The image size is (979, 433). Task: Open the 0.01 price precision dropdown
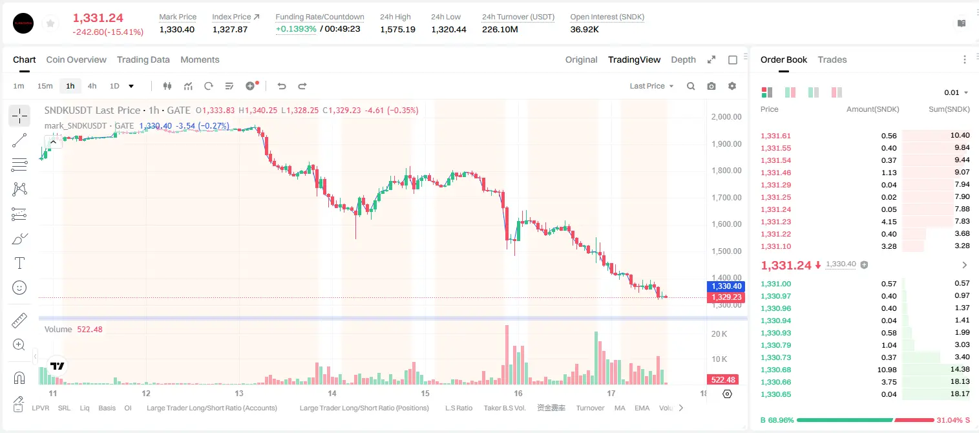[x=956, y=92]
